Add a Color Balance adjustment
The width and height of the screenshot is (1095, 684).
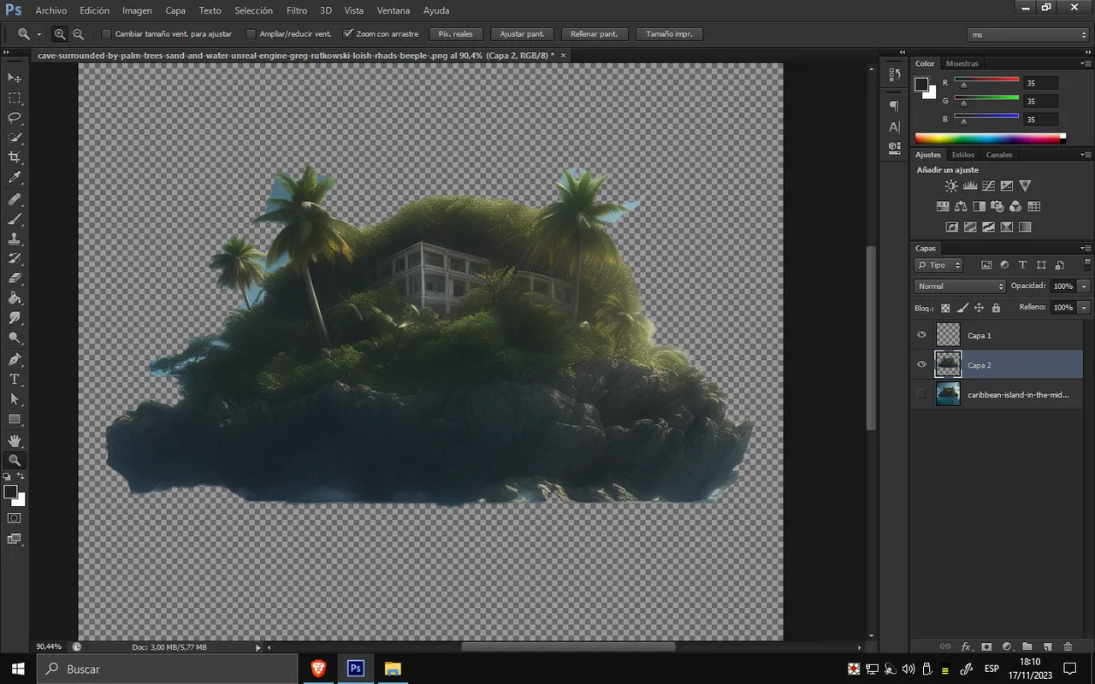pyautogui.click(x=961, y=206)
